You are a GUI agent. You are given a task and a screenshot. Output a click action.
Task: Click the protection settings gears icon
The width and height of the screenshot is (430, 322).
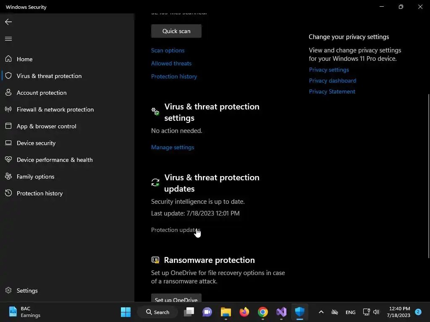click(x=155, y=112)
